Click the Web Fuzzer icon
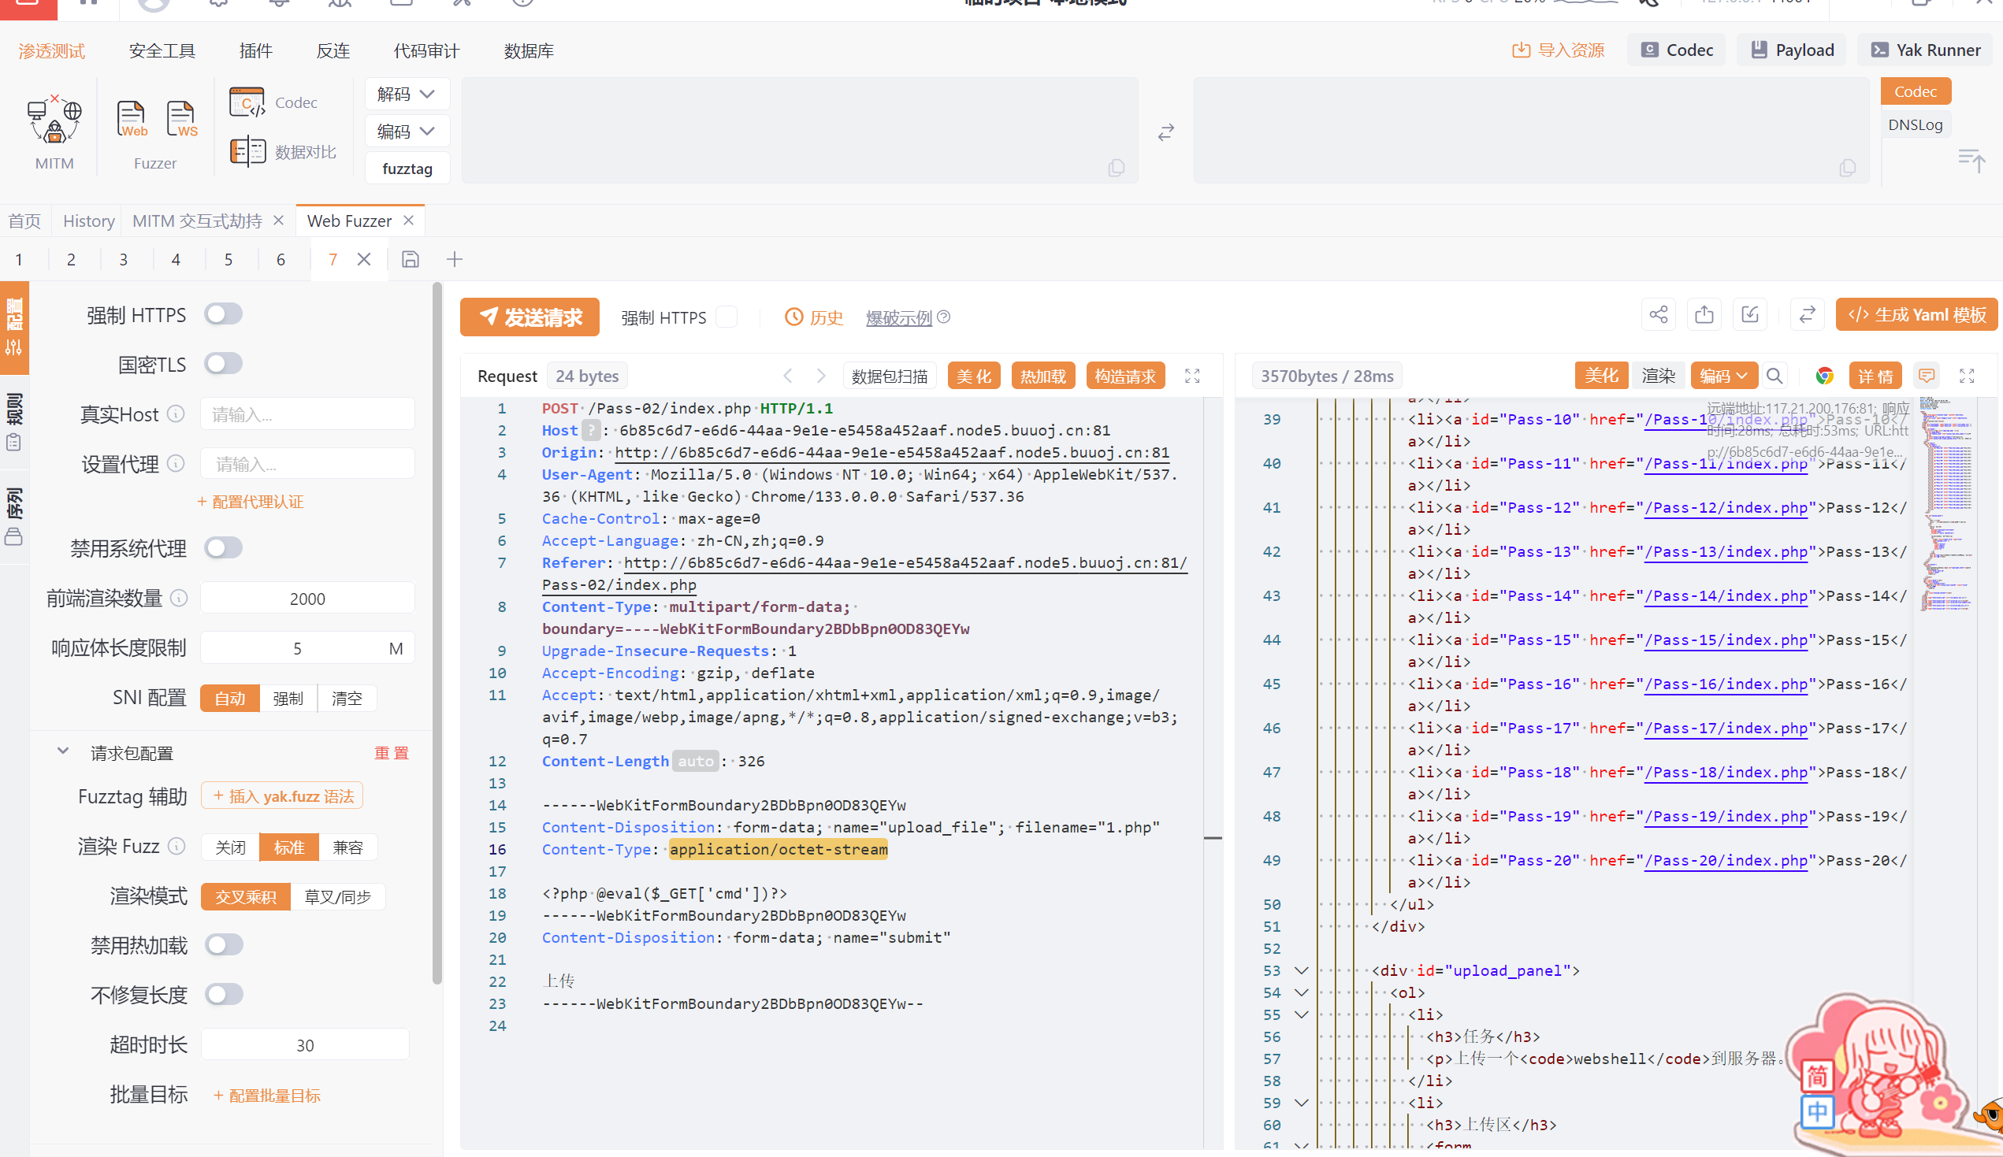This screenshot has height=1157, width=2003. coord(131,119)
